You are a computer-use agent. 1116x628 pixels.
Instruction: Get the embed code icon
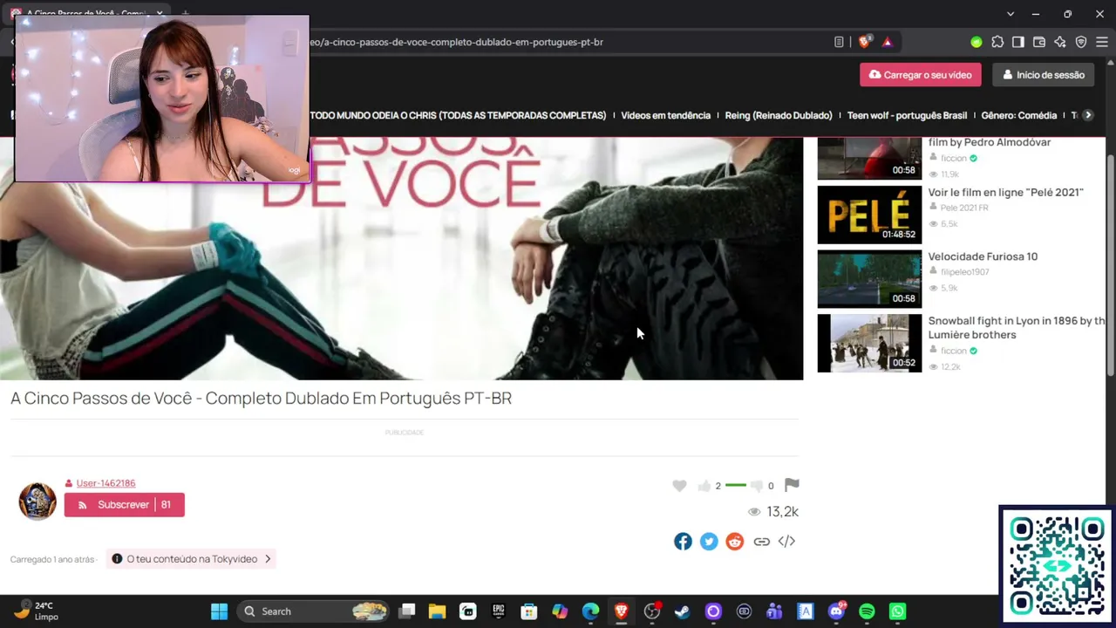[x=786, y=542]
